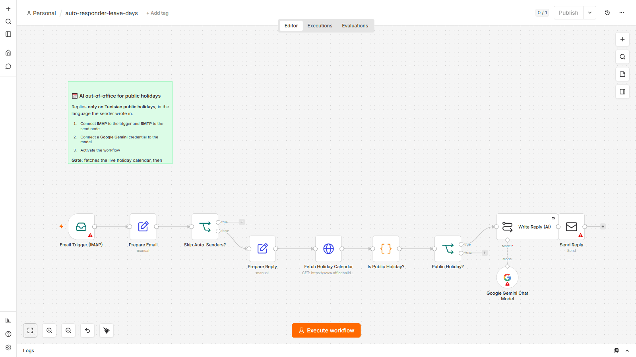636x357 pixels.
Task: Open the Help menu in sidebar
Action: click(x=8, y=334)
